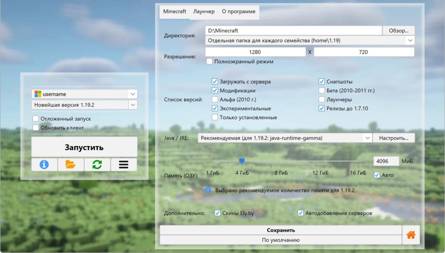Open the game folder icon button
The image size is (445, 253).
pyautogui.click(x=70, y=165)
